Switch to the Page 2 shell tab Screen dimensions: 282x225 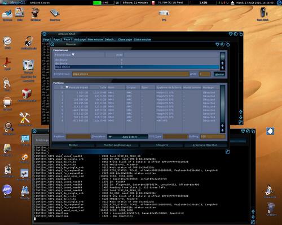pyautogui.click(x=58, y=39)
